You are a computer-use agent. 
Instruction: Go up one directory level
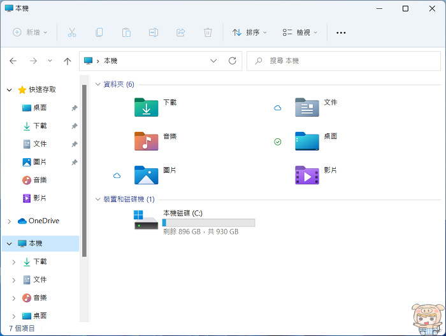tap(68, 61)
